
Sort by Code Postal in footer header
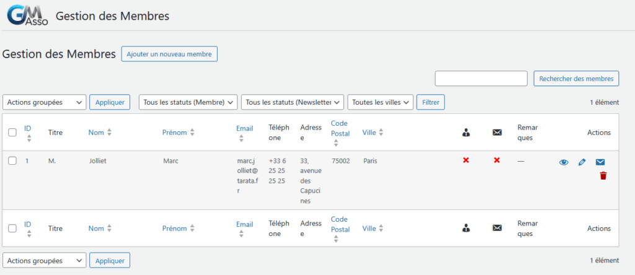pyautogui.click(x=340, y=224)
